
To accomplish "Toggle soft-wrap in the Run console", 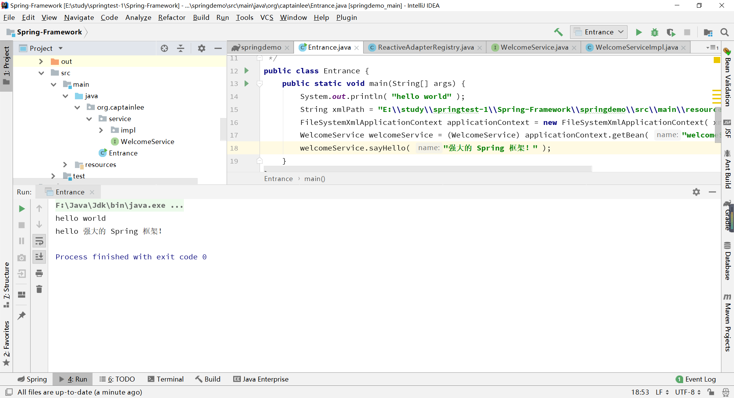I will click(39, 241).
